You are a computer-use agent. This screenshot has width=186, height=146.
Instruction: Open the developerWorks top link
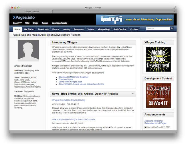(60, 23)
